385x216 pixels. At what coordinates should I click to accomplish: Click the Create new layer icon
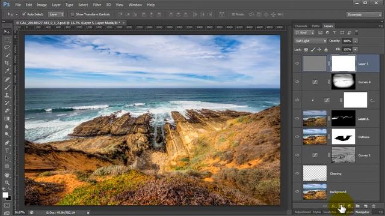(x=366, y=206)
